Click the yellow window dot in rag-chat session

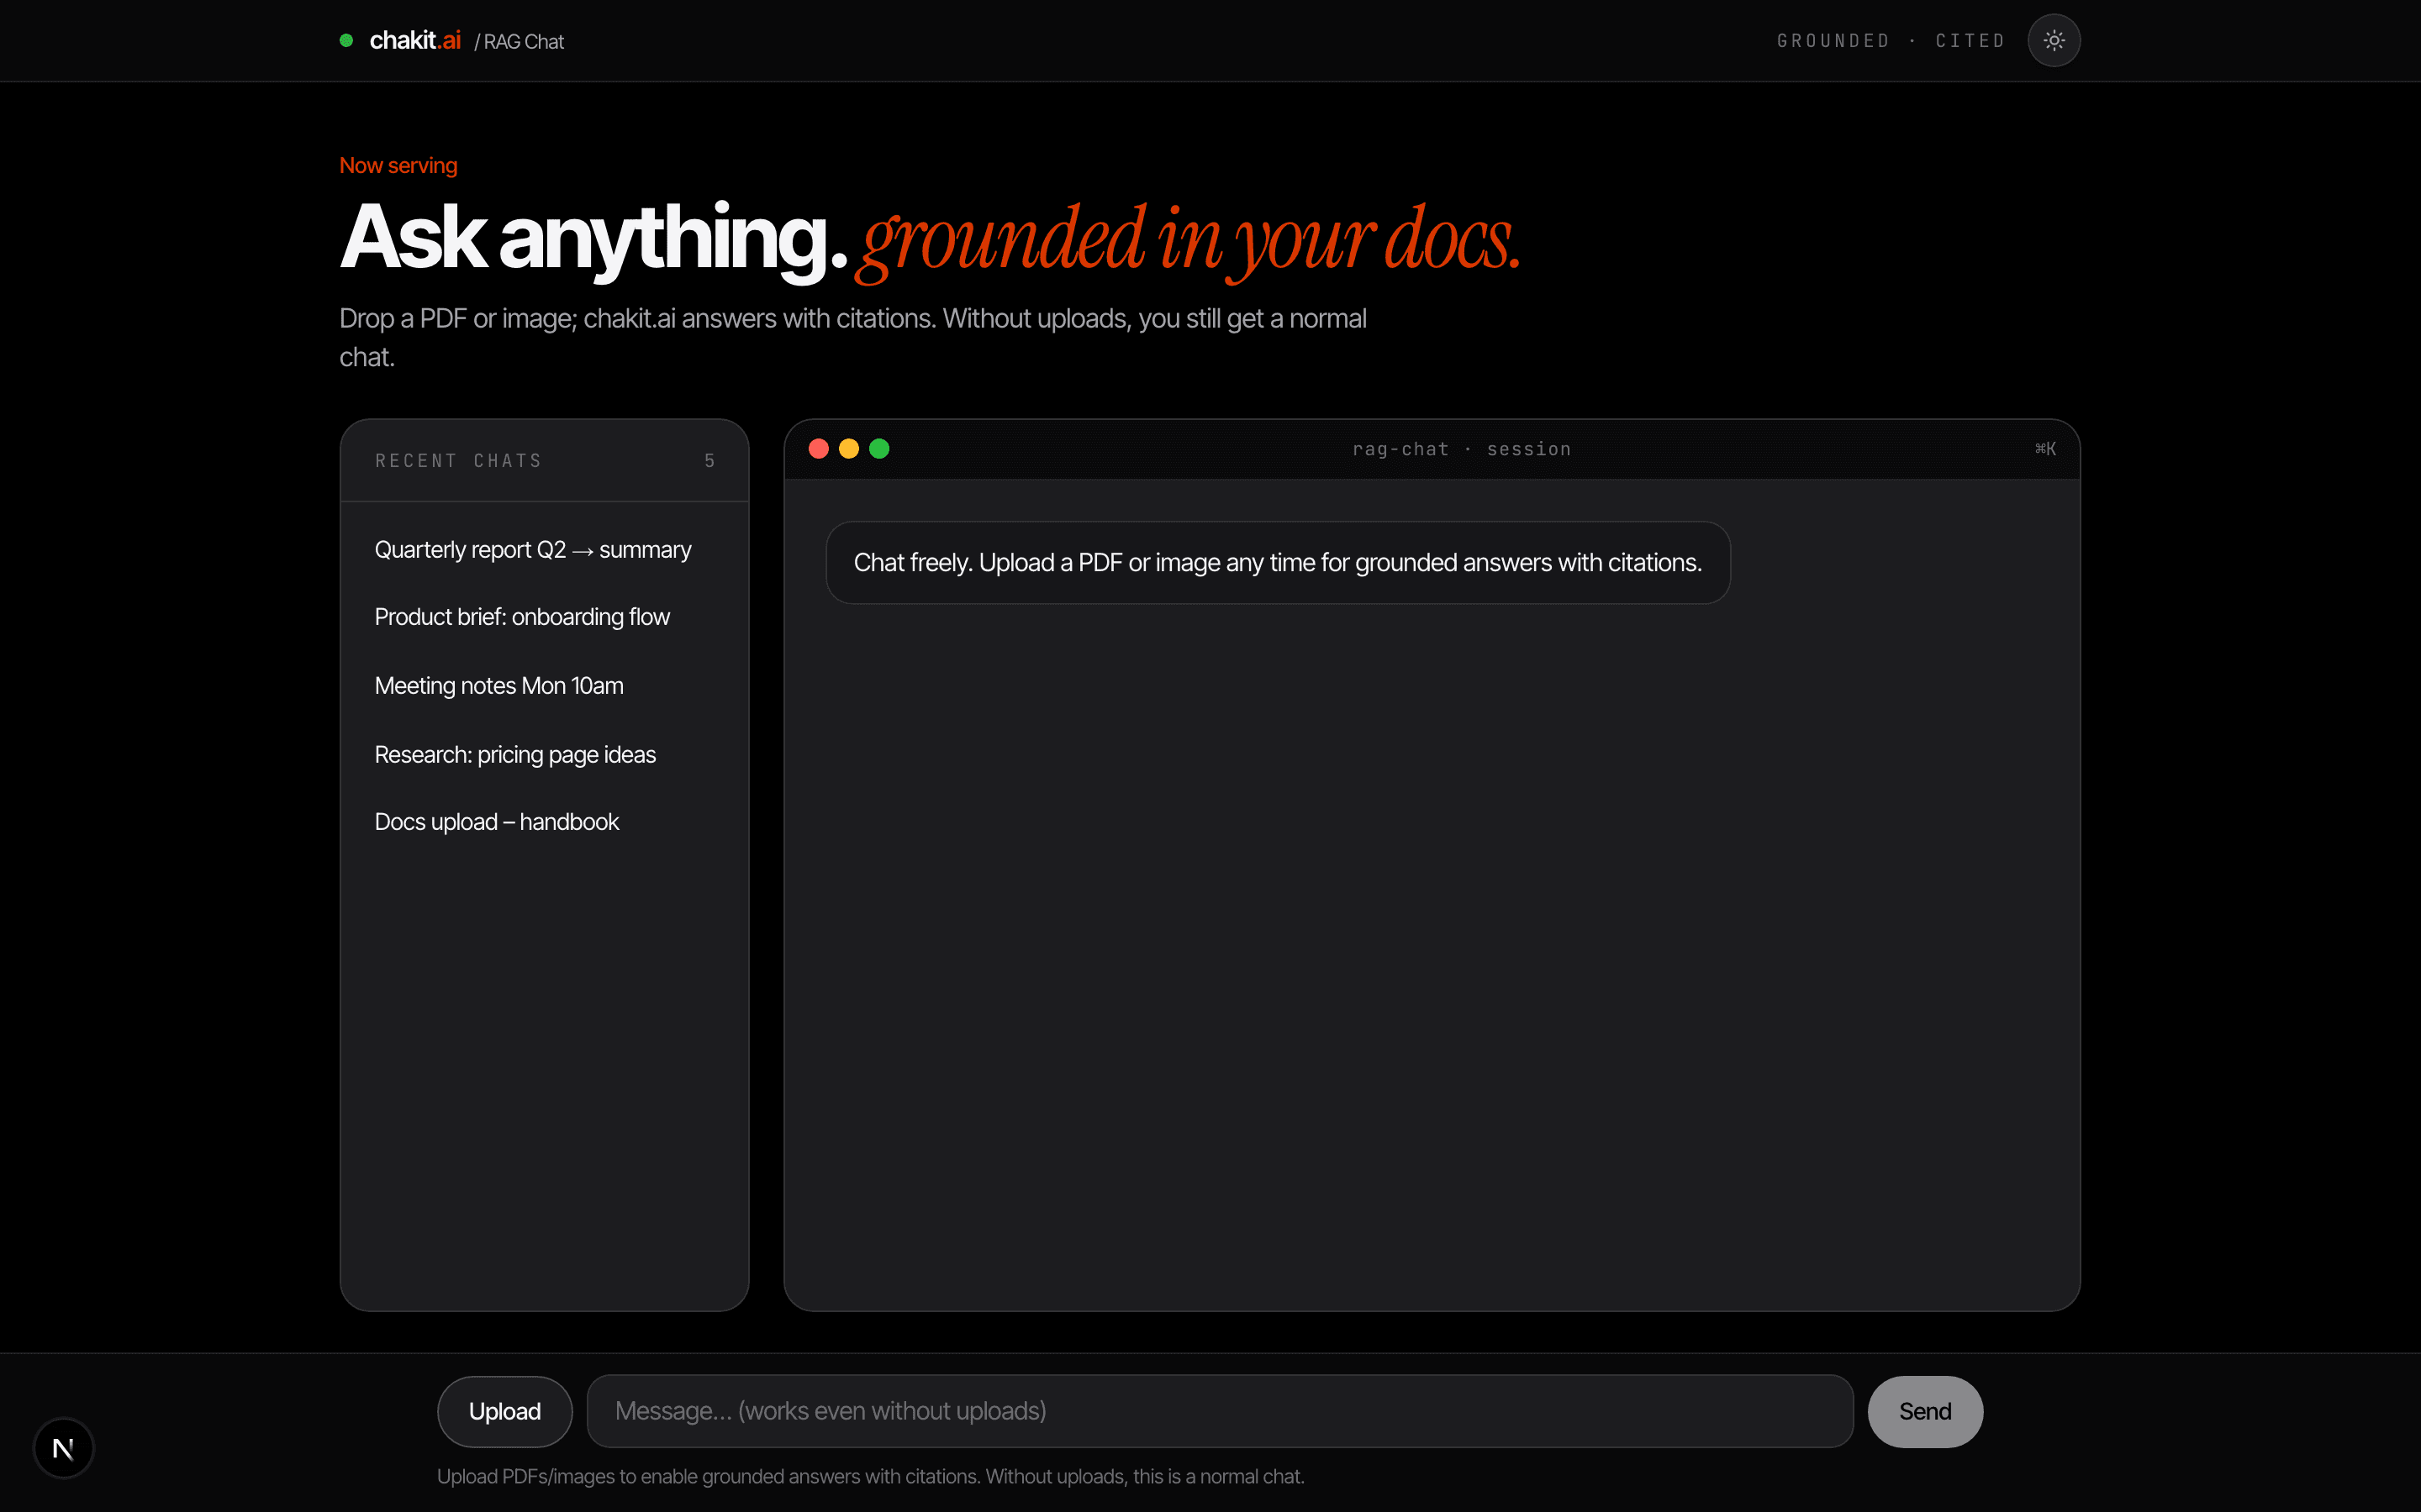point(848,449)
